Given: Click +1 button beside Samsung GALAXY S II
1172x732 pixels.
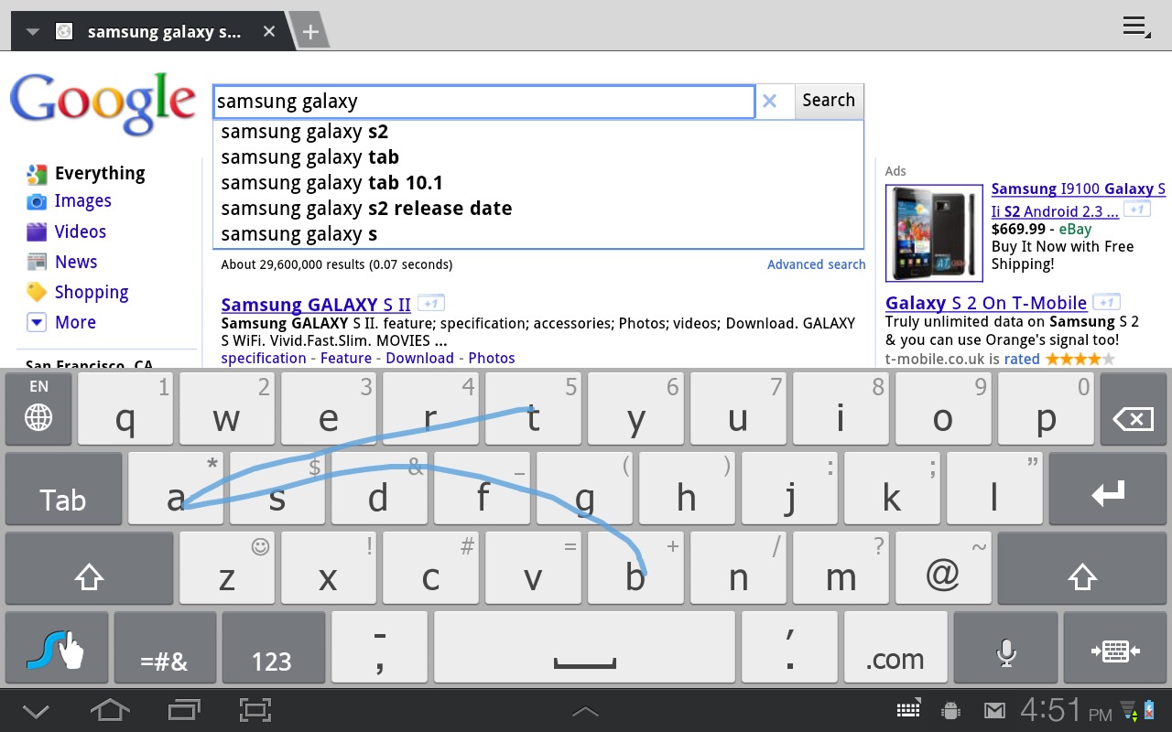Looking at the screenshot, I should (x=431, y=303).
